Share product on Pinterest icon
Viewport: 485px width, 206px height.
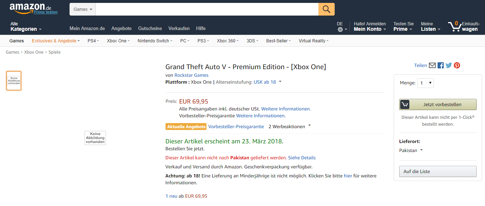tap(457, 66)
